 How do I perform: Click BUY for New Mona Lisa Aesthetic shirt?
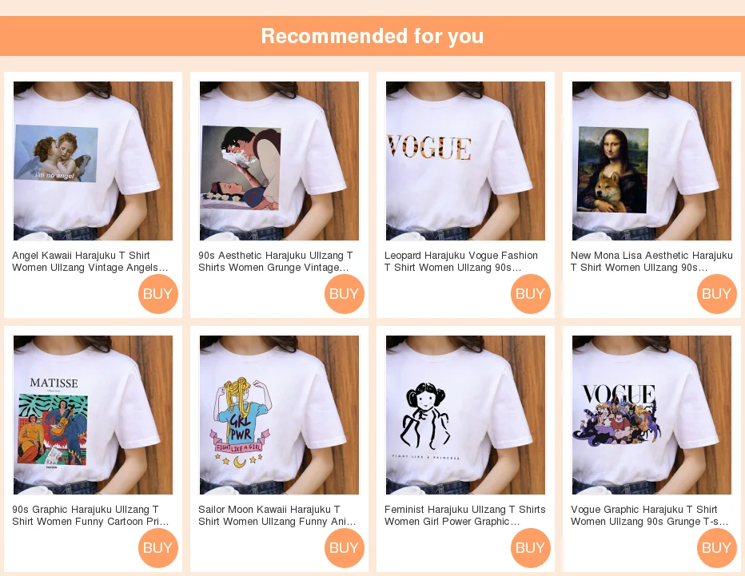point(717,293)
